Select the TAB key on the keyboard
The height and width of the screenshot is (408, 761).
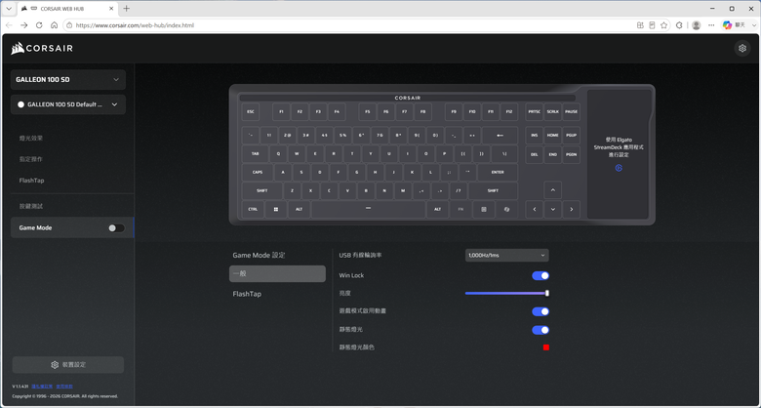pyautogui.click(x=255, y=153)
